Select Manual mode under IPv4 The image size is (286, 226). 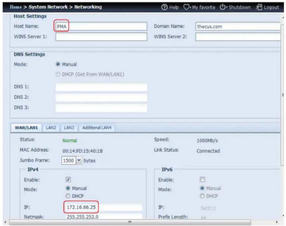point(67,188)
